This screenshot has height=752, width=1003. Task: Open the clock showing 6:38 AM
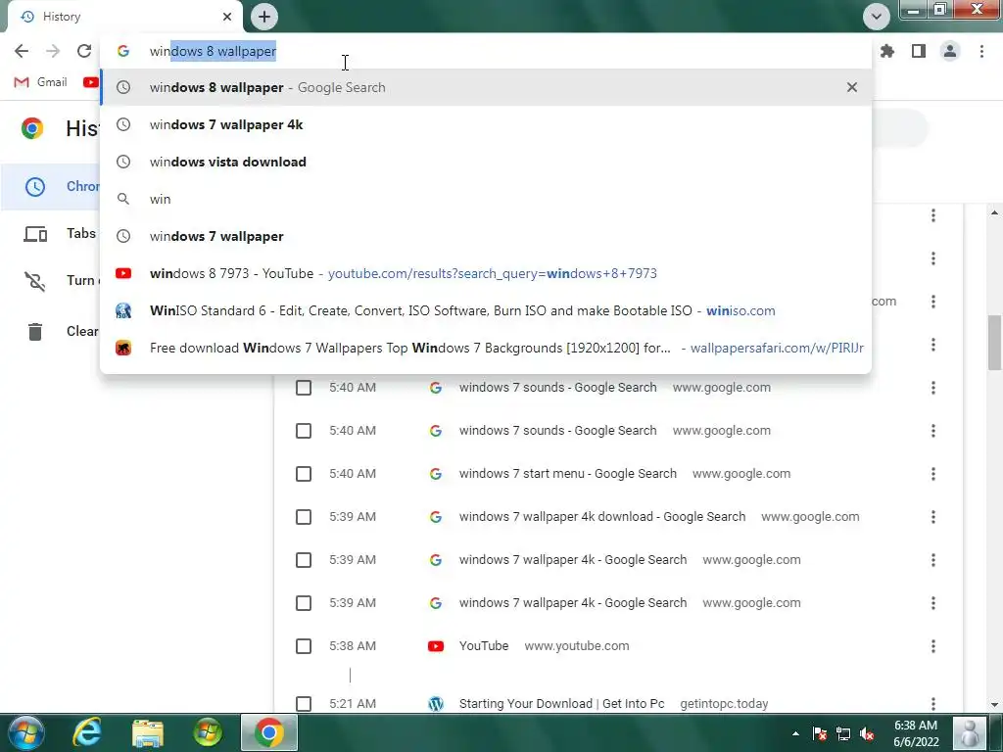(916, 733)
